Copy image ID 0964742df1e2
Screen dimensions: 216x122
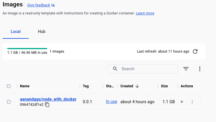(47, 105)
